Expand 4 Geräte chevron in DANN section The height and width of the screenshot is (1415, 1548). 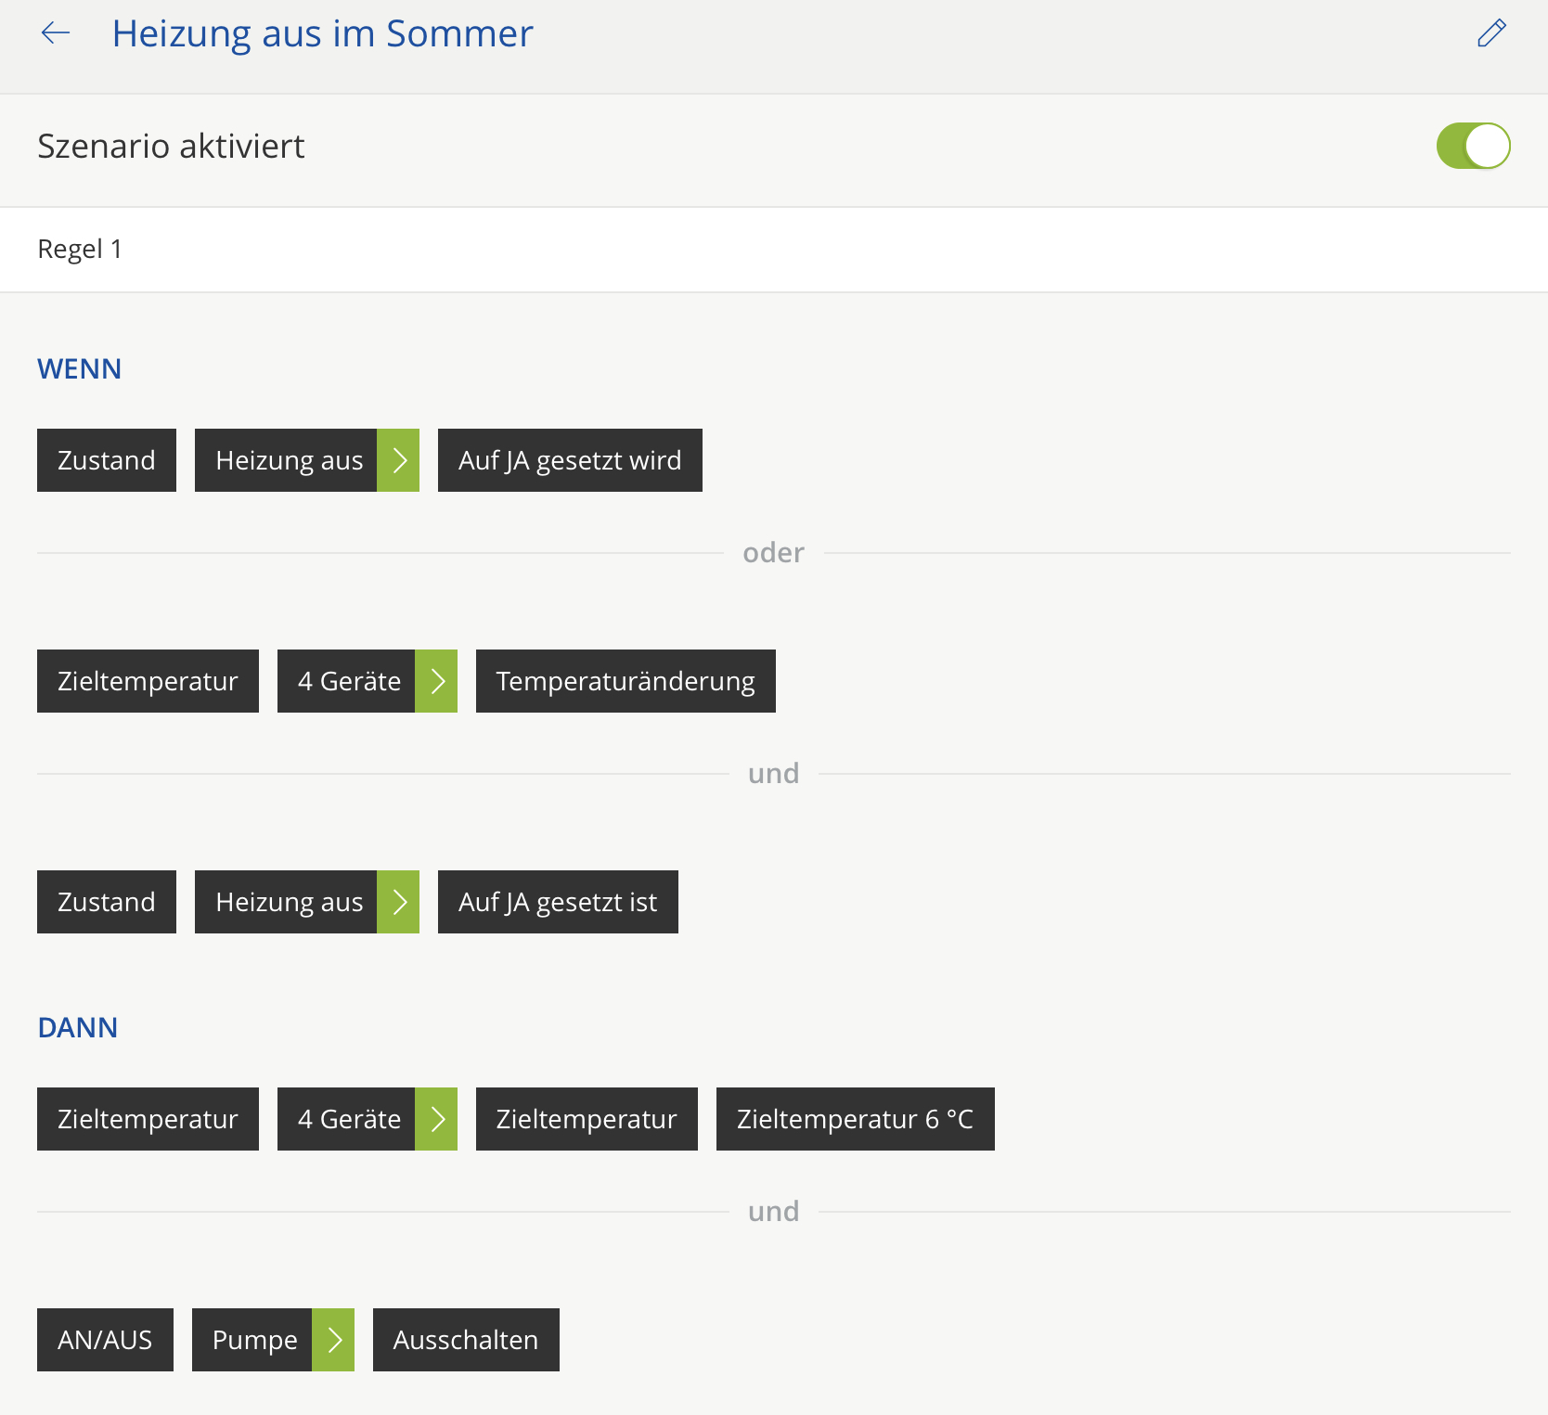pos(437,1119)
